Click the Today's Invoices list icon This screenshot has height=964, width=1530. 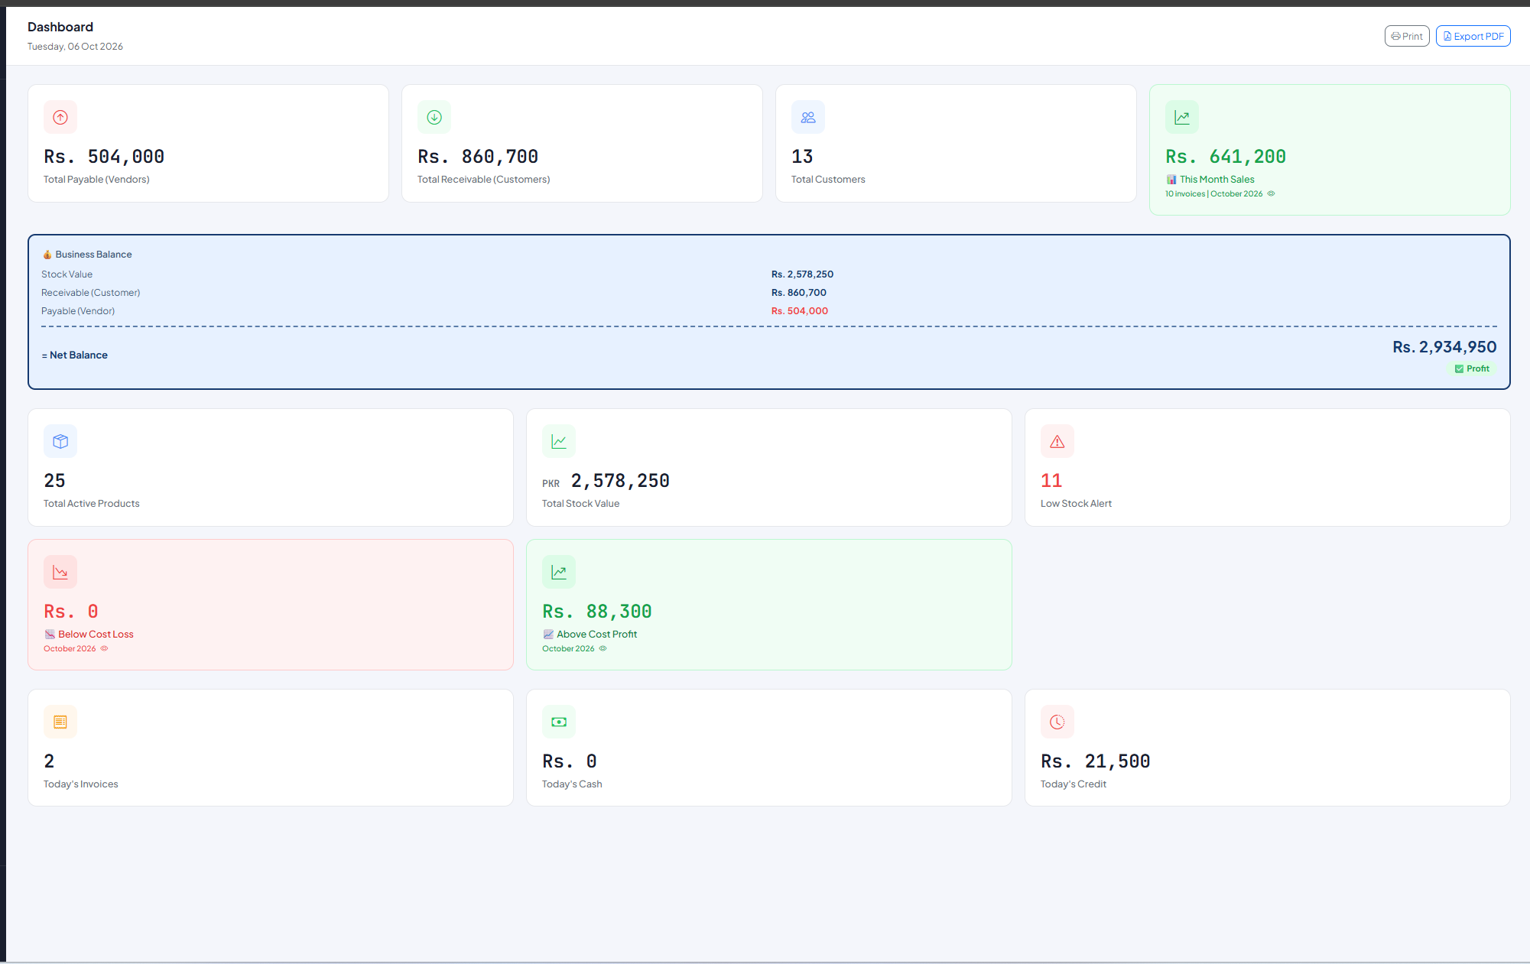coord(60,722)
